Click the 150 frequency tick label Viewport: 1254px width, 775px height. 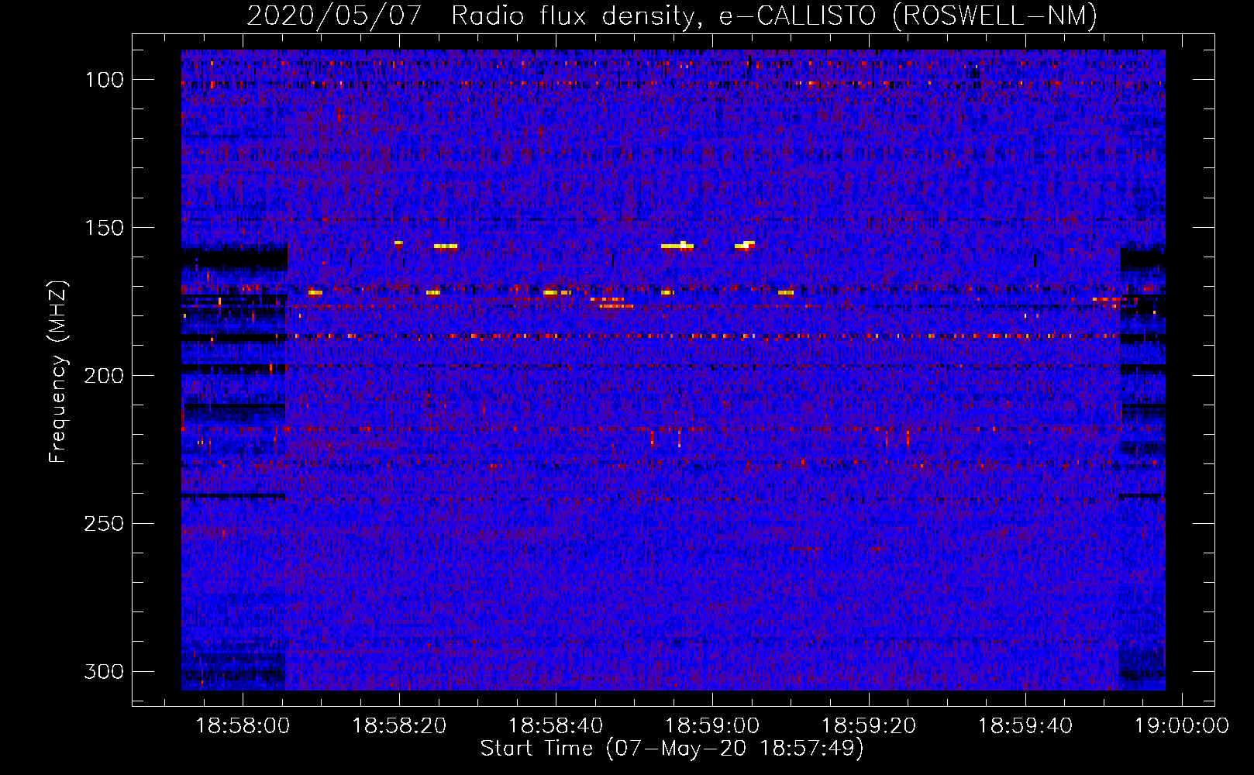pyautogui.click(x=104, y=228)
